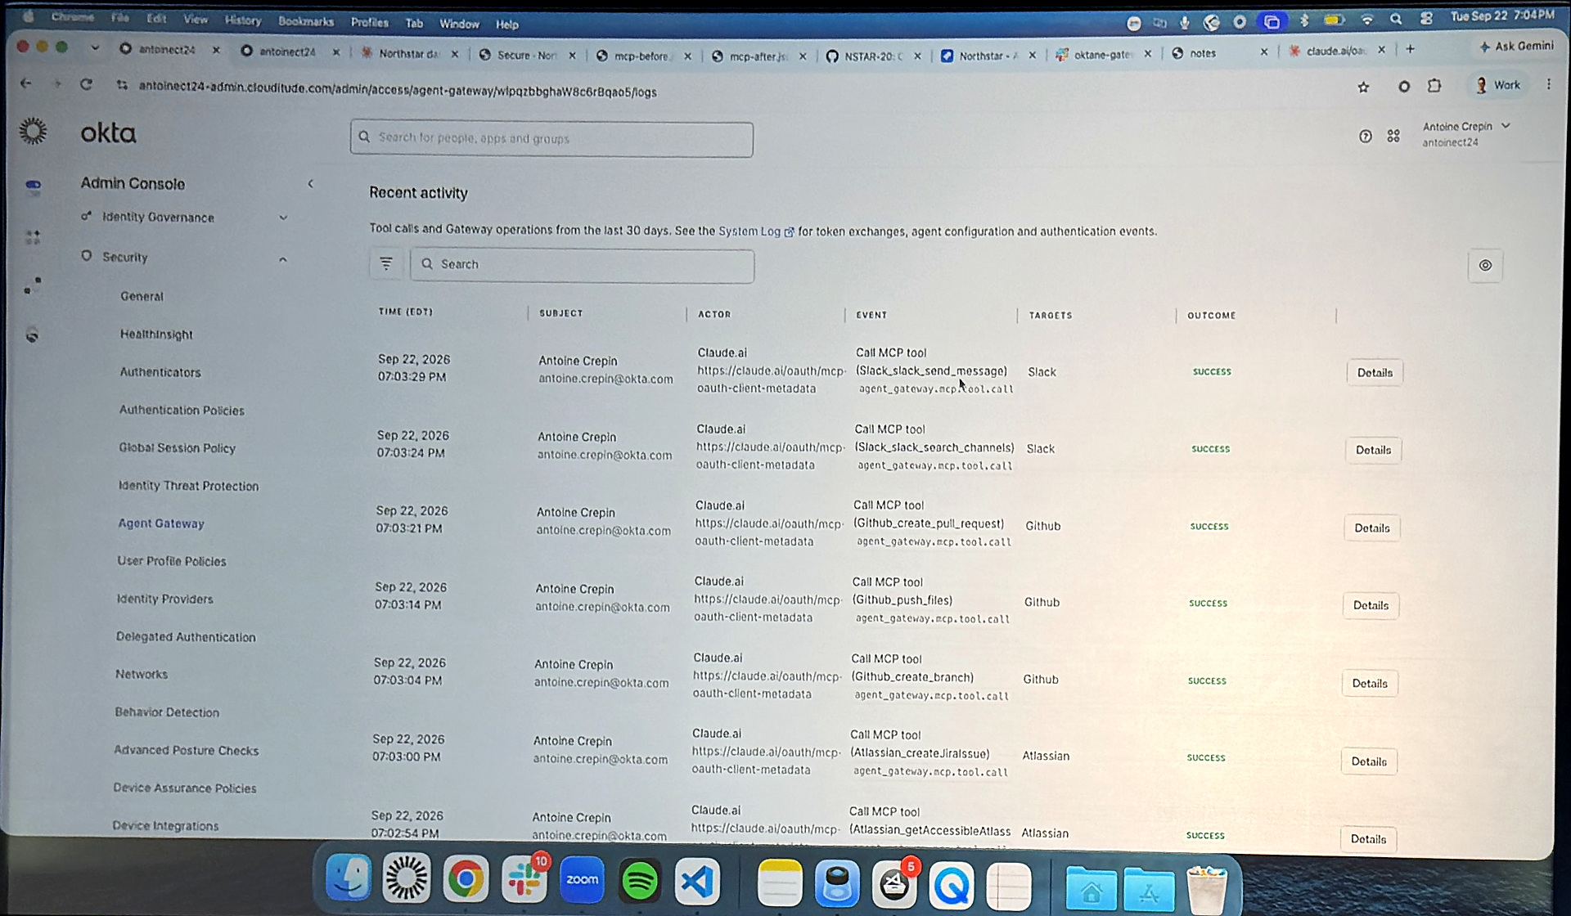Screen dimensions: 1571x916
Task: Open the blue Q app in the Dock
Action: click(952, 885)
